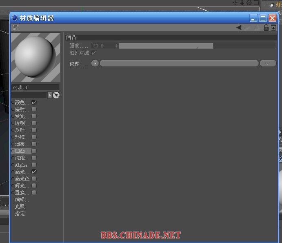Image resolution: width=282 pixels, height=243 pixels.
Task: Click the grip dots icon at top-left
Action: (x=15, y=28)
